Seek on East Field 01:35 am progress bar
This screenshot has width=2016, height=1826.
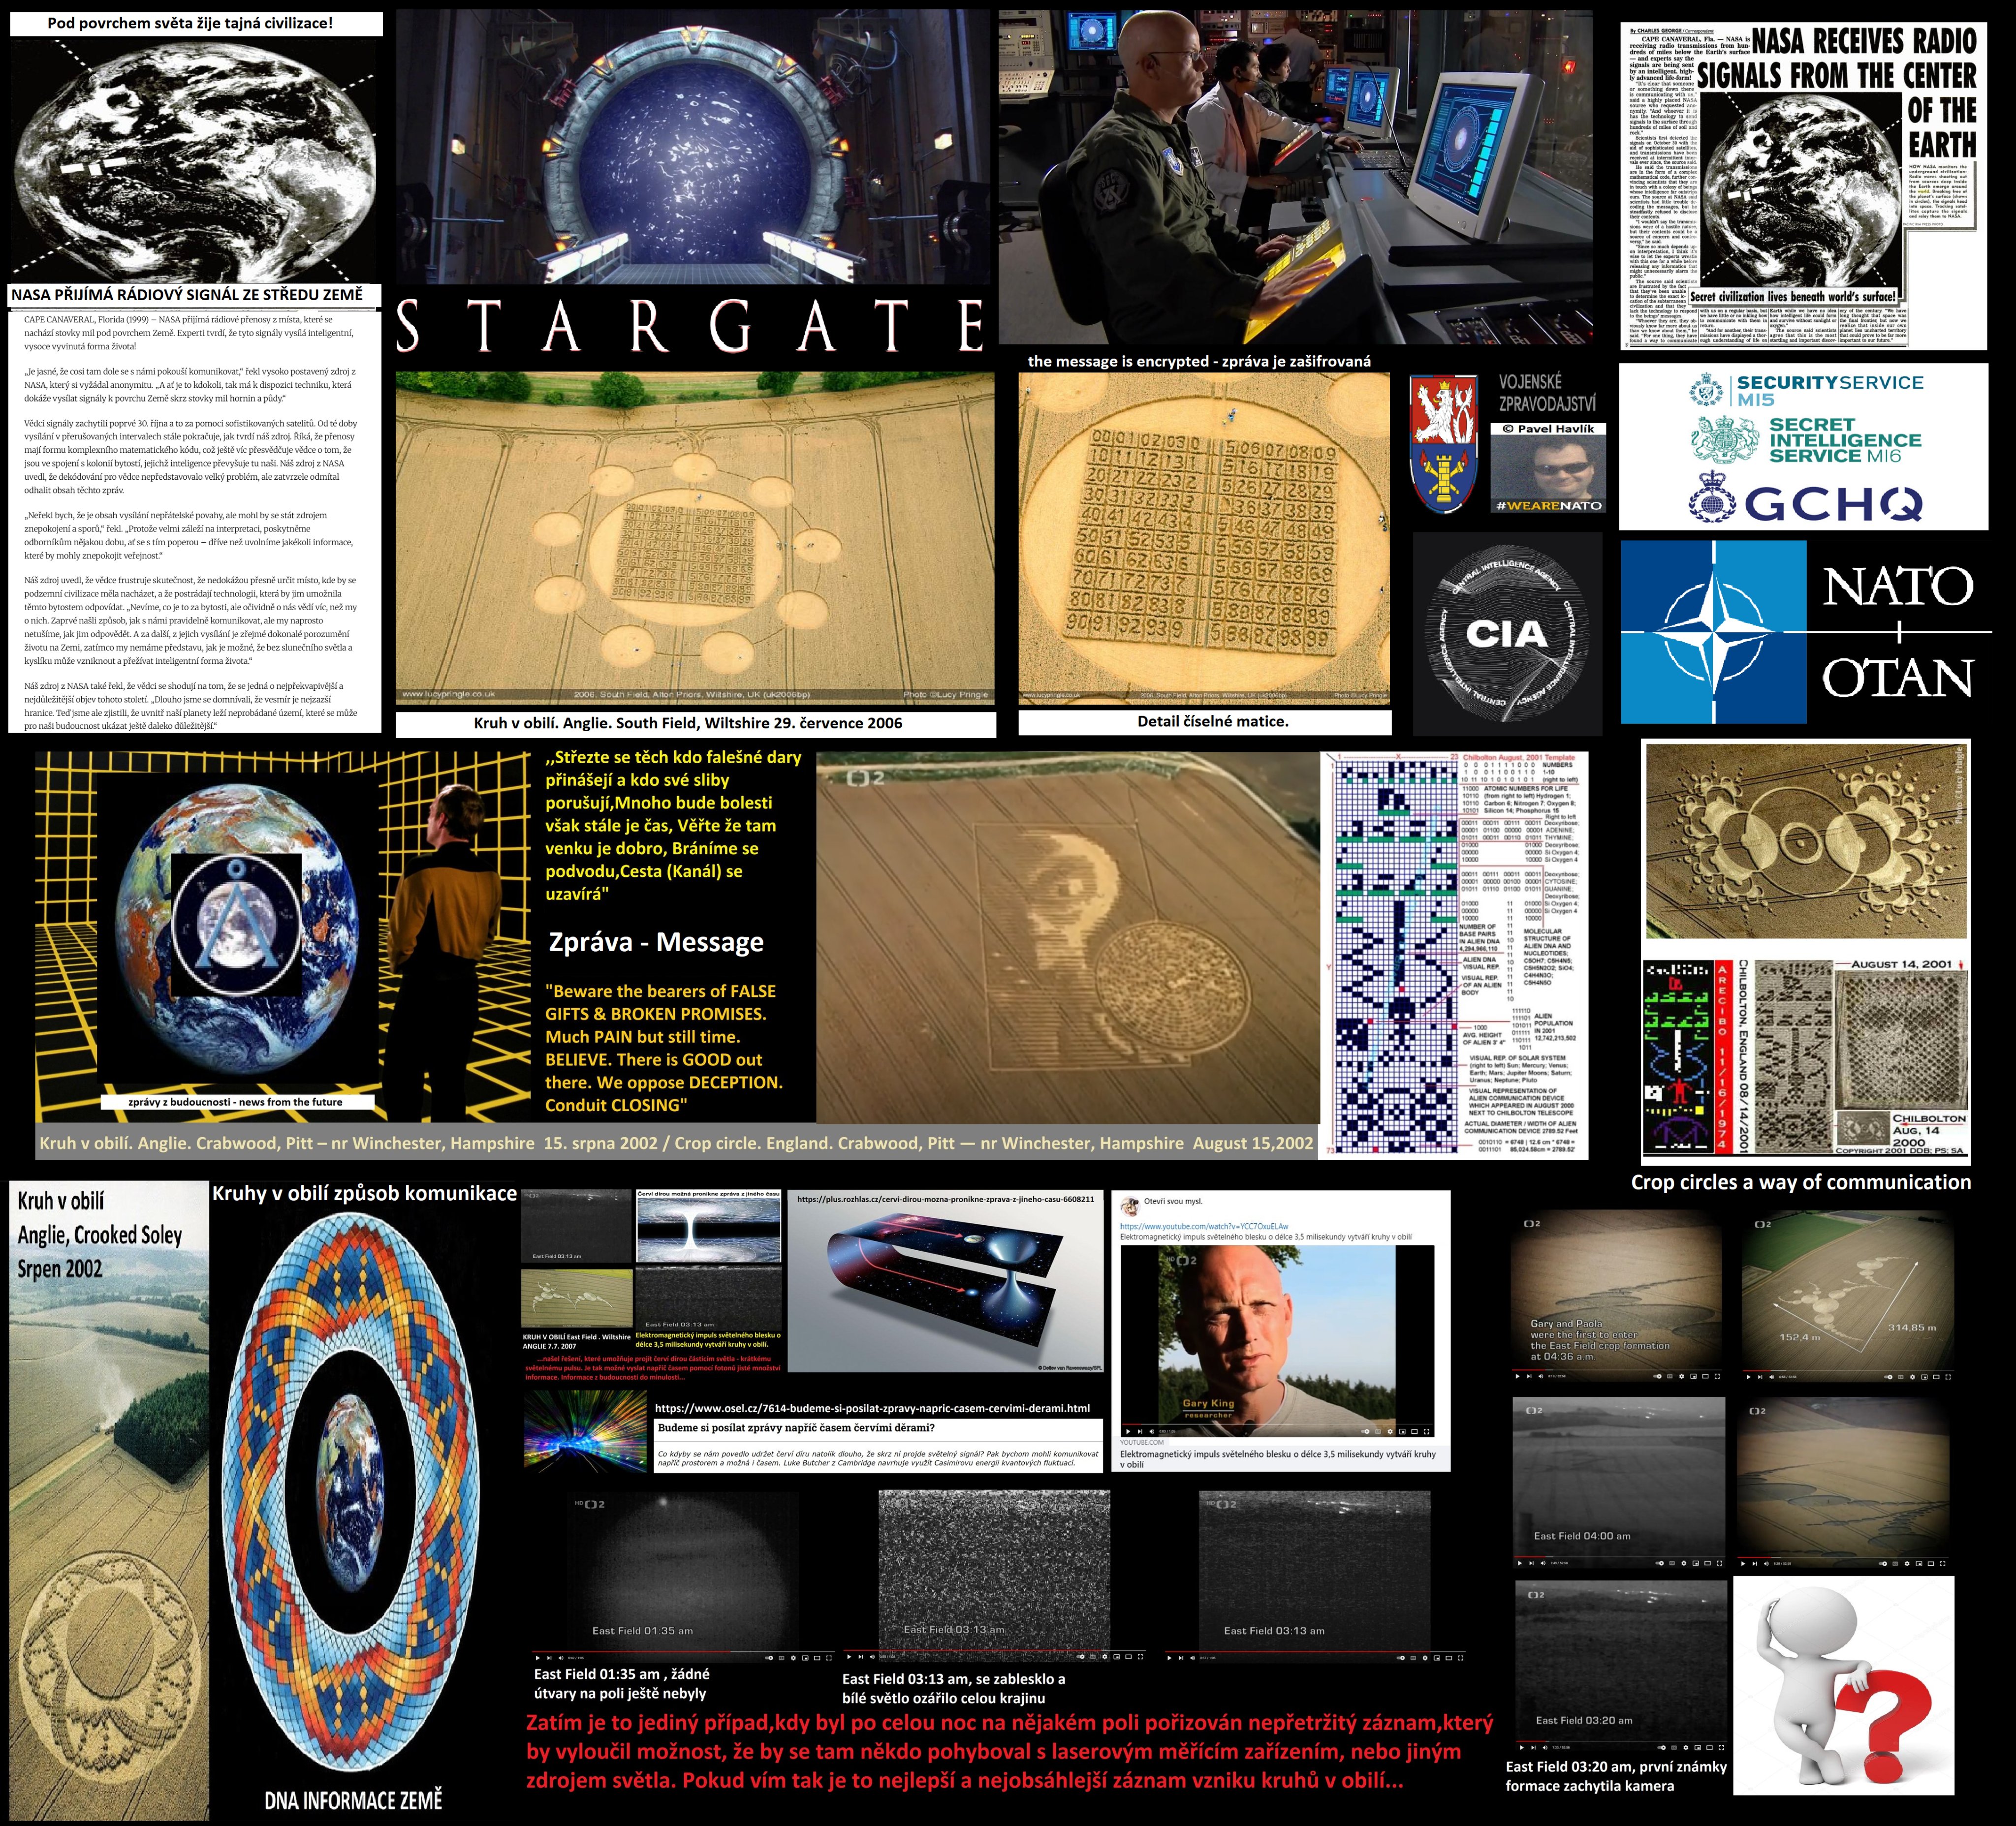[684, 1652]
